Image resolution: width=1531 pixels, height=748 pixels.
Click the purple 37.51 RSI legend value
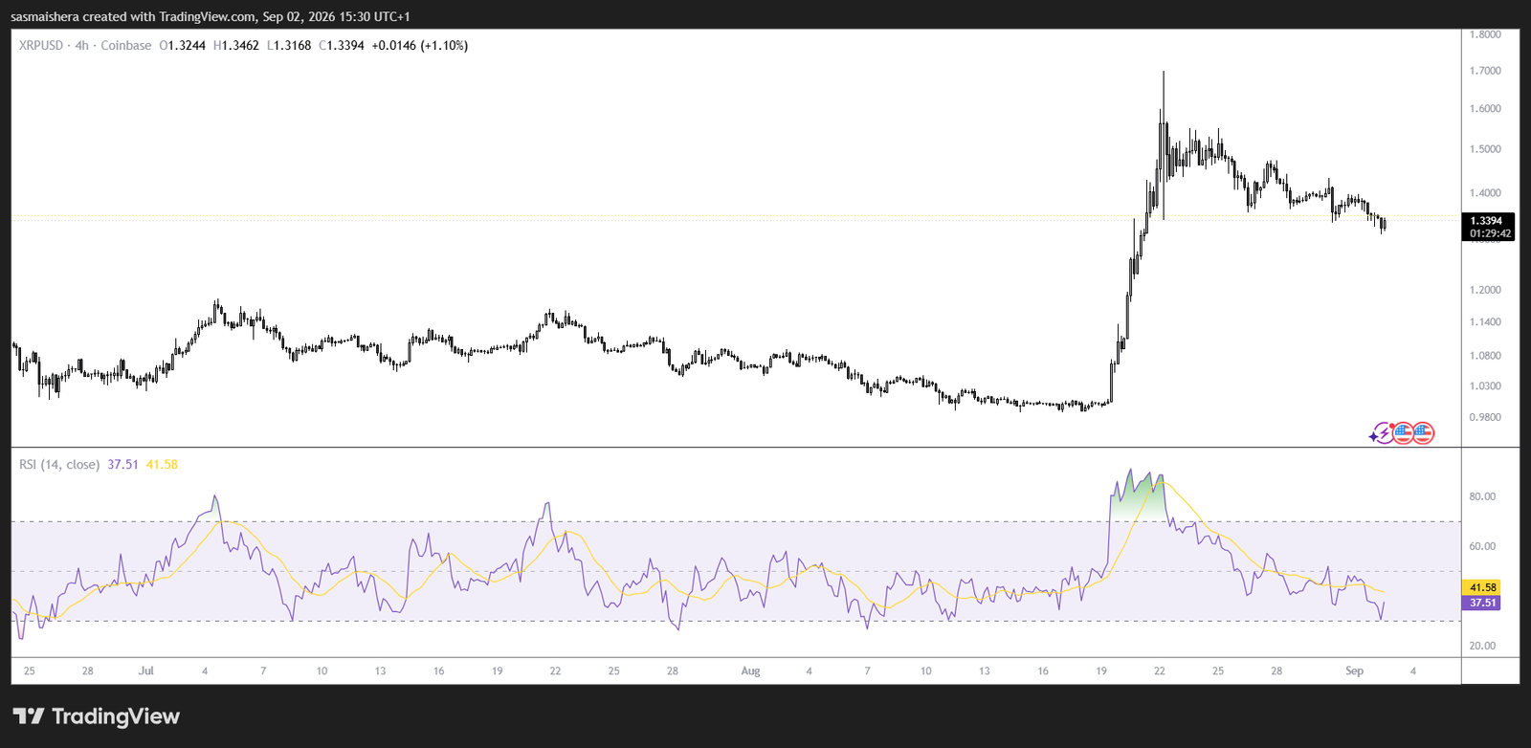(x=122, y=464)
